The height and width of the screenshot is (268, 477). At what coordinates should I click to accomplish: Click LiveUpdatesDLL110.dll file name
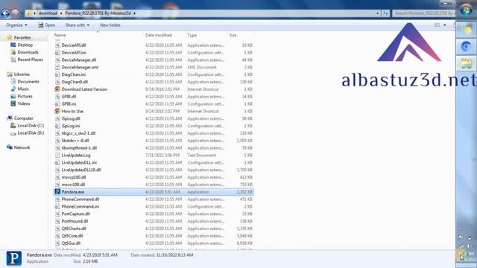coord(81,170)
